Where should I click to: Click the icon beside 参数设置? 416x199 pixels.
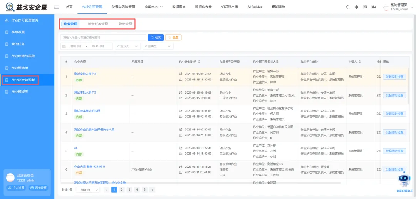7,32
